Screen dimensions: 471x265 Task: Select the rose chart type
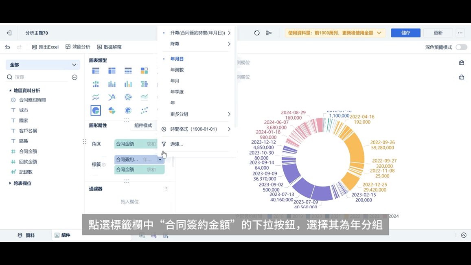(x=112, y=111)
